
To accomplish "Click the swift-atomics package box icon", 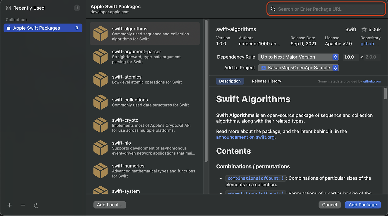I will [x=100, y=80].
